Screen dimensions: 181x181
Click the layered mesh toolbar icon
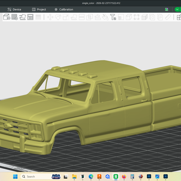pyautogui.click(x=145, y=17)
